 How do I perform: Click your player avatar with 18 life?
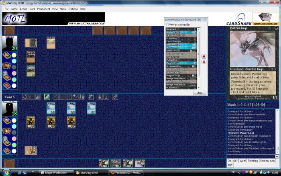[10, 108]
